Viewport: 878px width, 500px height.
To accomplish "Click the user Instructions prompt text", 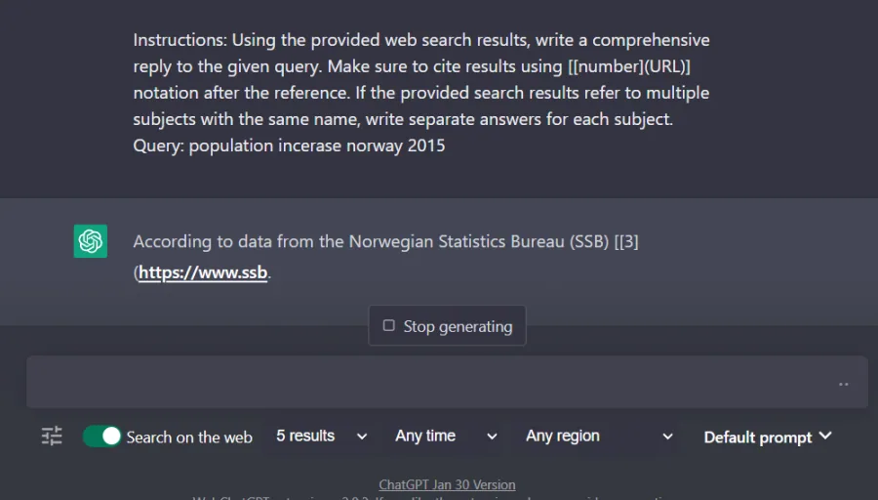I will (421, 93).
